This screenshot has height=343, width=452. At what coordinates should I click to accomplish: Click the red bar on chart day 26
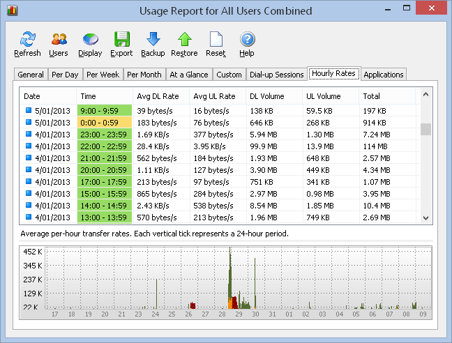[x=193, y=305]
